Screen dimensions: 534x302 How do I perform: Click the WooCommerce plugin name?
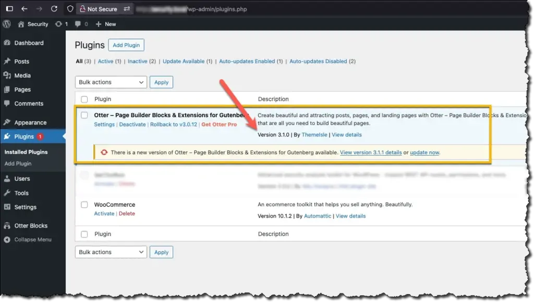[114, 205]
